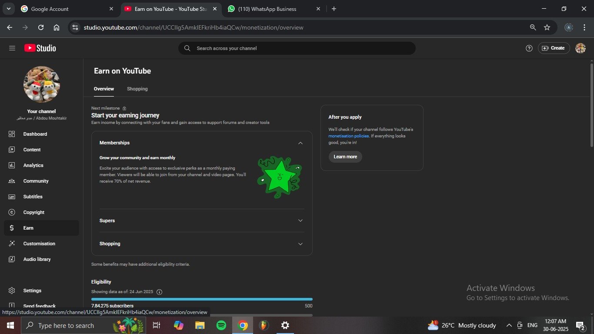The image size is (594, 334).
Task: Open Task View on the taskbar
Action: pyautogui.click(x=157, y=325)
